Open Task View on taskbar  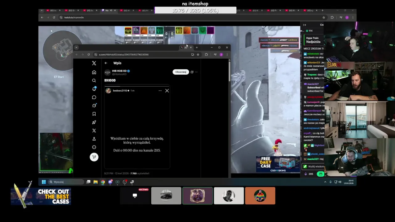tap(88, 182)
